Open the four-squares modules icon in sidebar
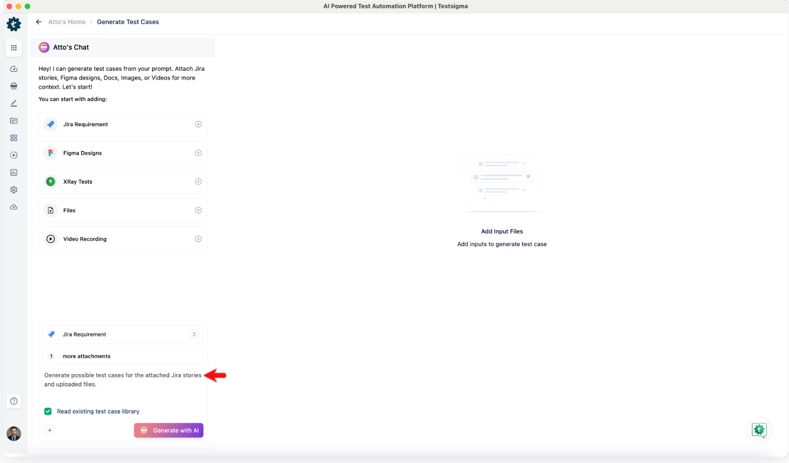 point(14,138)
